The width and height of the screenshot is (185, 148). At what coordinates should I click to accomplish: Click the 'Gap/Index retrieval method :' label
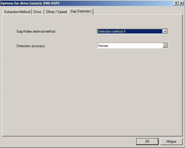(x=37, y=31)
